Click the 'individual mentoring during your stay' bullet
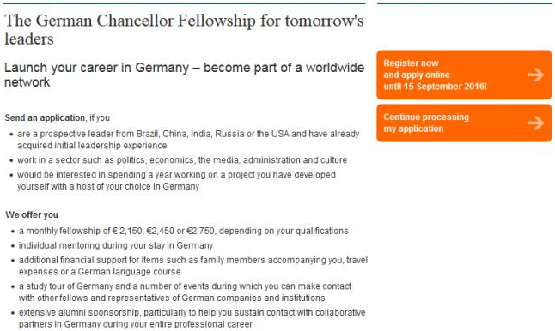Screen dimensions: 555x331 coord(116,245)
